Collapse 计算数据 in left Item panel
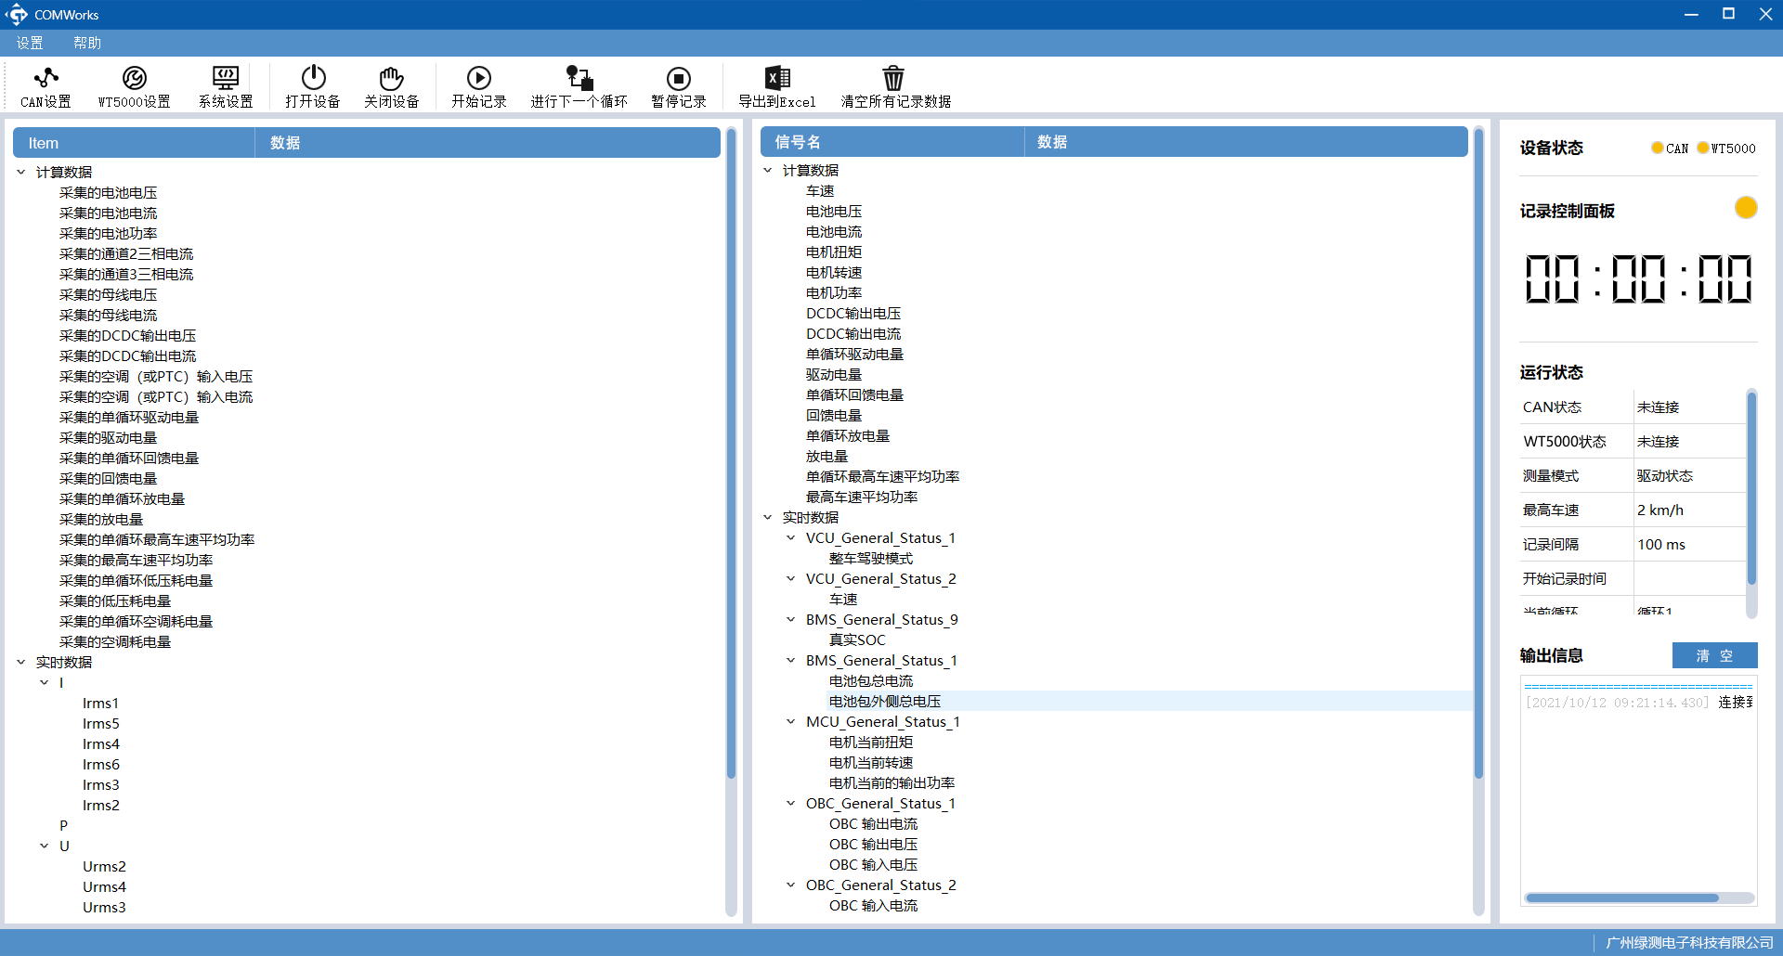 tap(21, 172)
